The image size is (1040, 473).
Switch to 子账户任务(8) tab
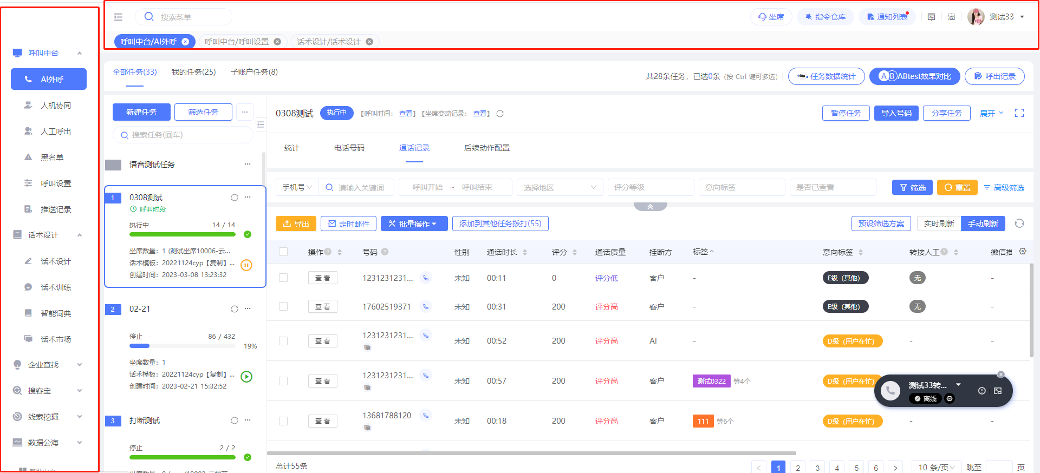pos(254,72)
